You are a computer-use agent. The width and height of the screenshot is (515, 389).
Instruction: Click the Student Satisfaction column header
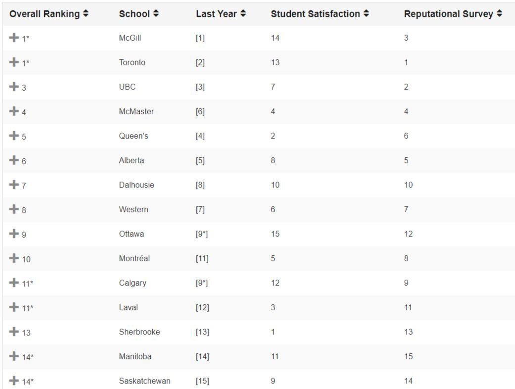pos(315,14)
